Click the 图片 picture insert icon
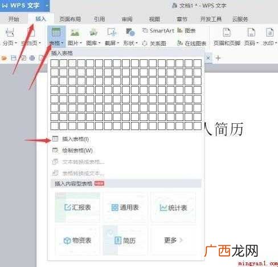The height and width of the screenshot is (267, 278). 75,33
